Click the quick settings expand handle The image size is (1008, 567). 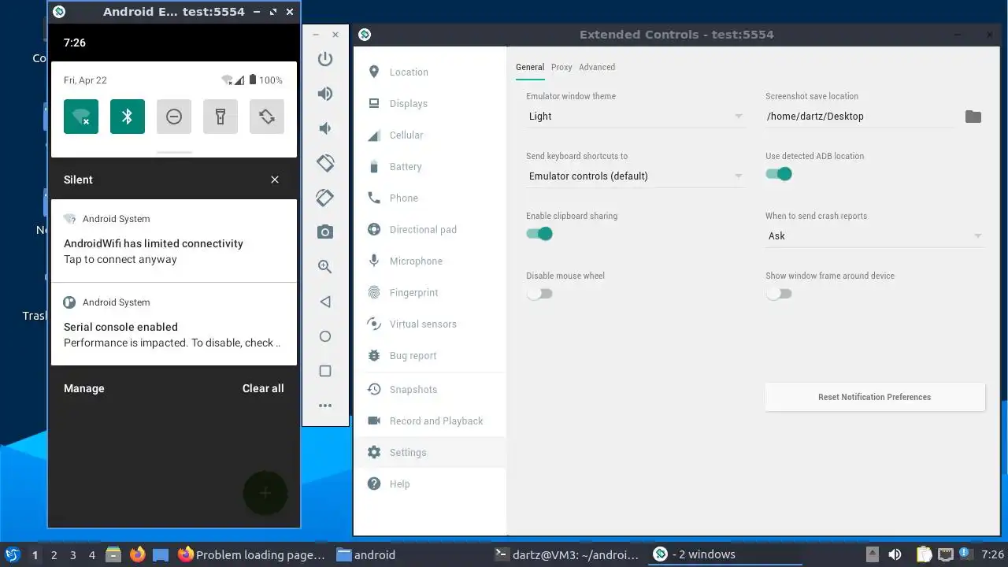(x=174, y=152)
